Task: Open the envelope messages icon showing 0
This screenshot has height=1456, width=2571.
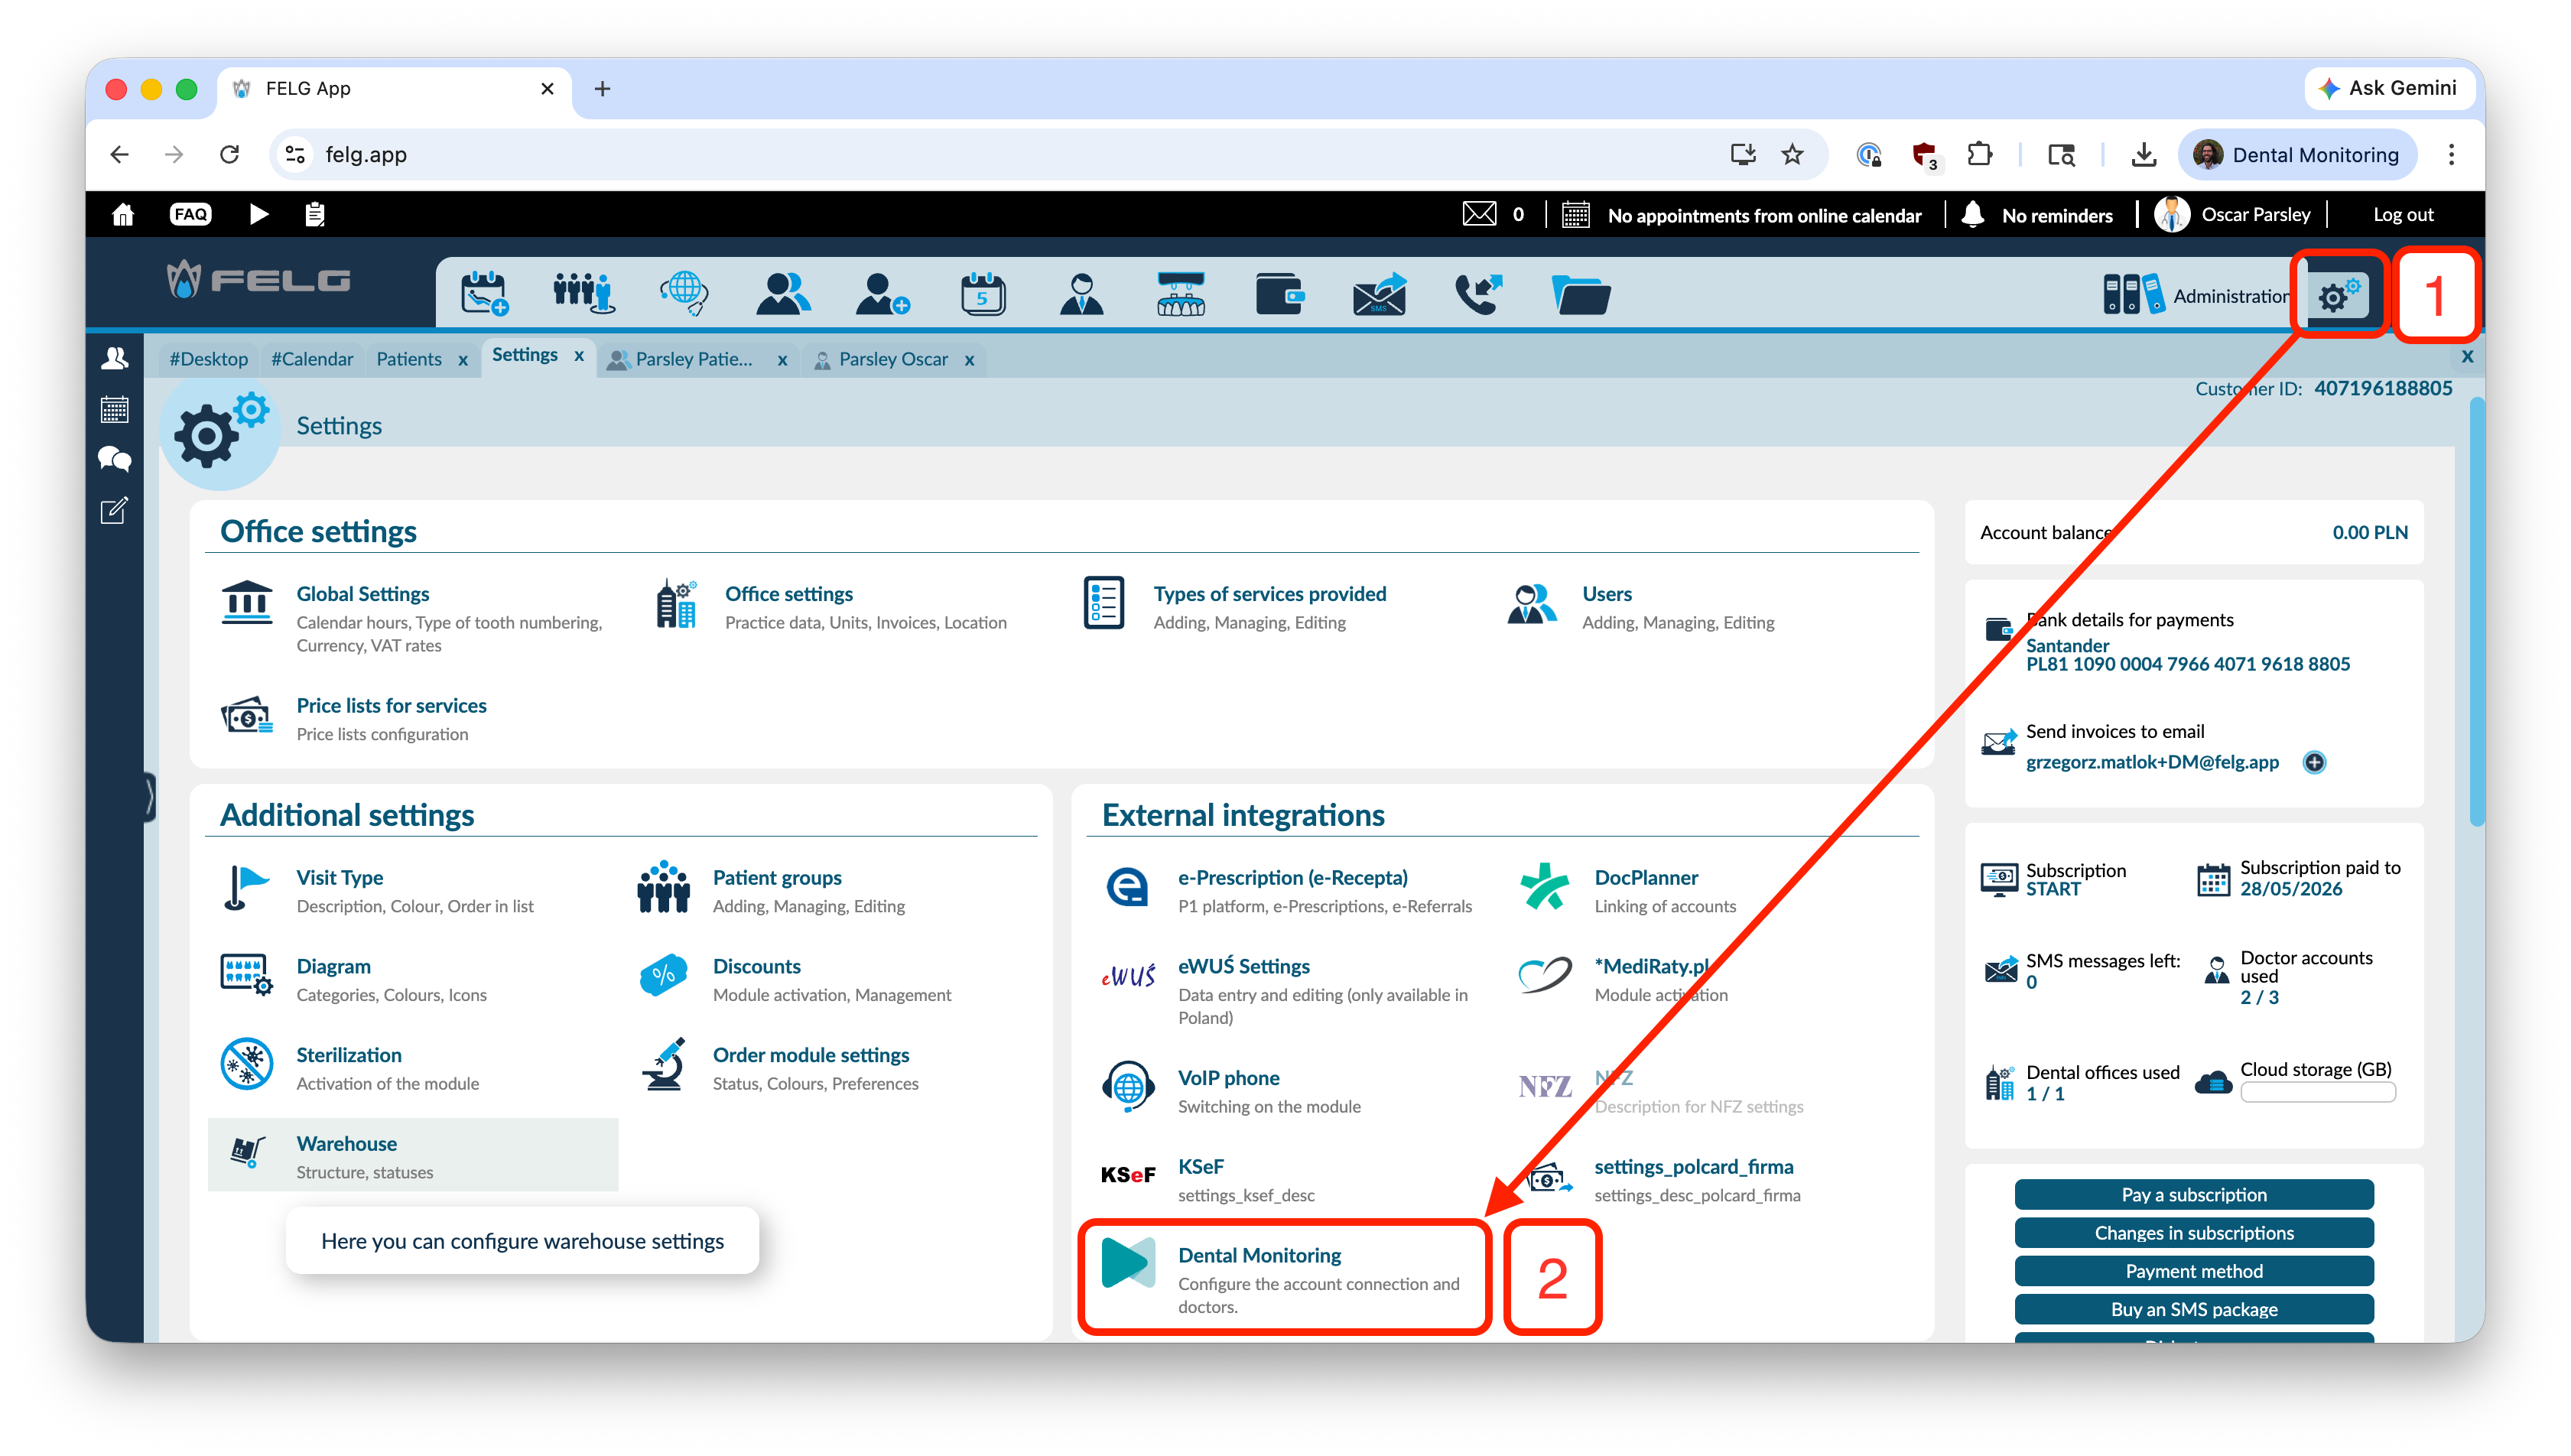Action: pos(1479,214)
